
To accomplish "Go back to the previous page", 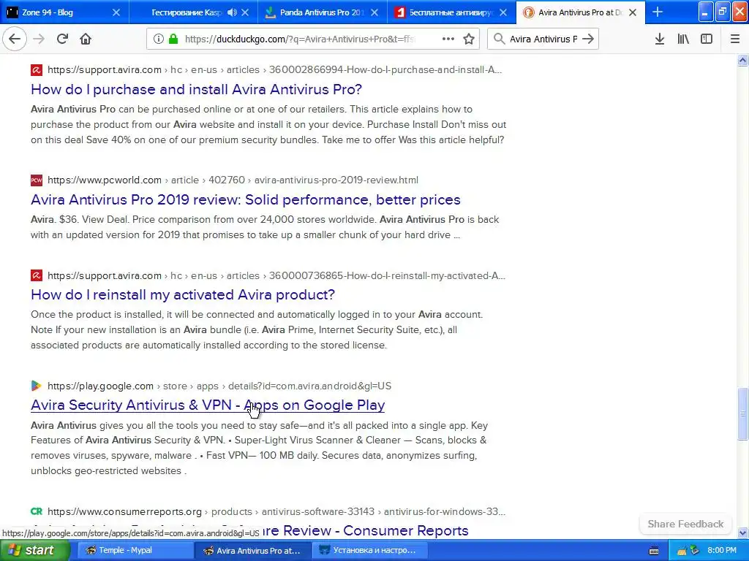I will pyautogui.click(x=15, y=39).
